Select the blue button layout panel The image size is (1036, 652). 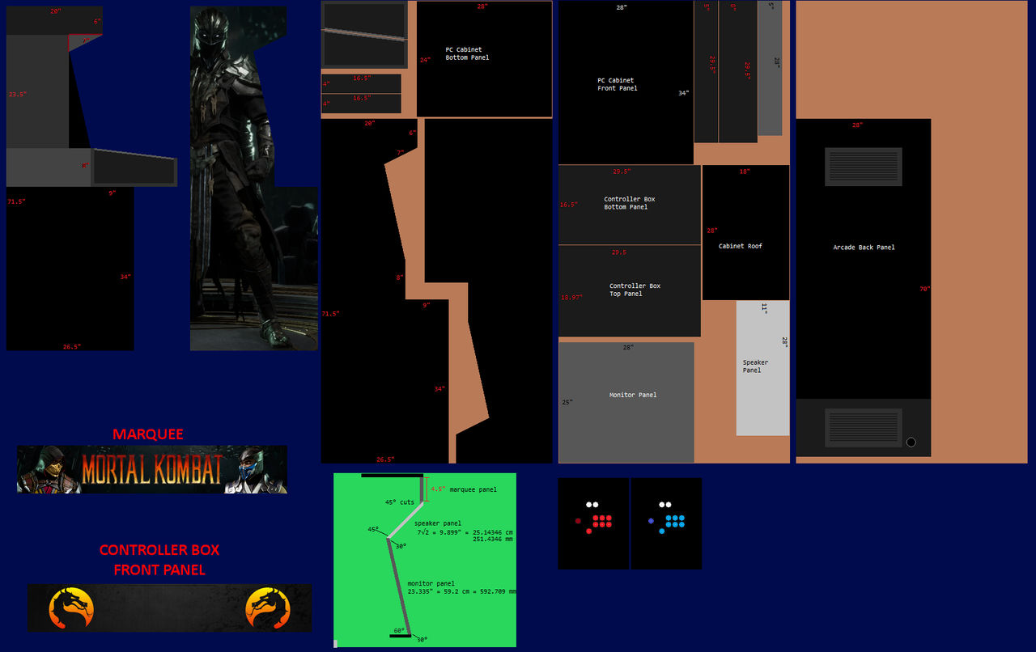666,523
